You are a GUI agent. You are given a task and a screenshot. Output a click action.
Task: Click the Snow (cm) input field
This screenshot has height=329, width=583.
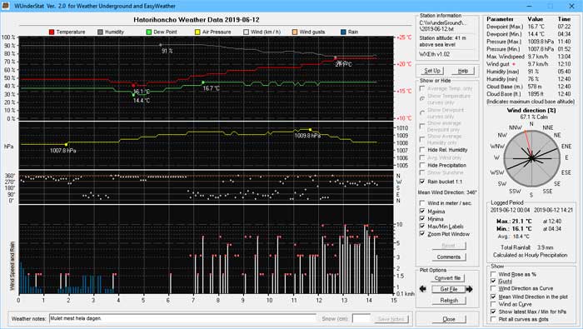pyautogui.click(x=361, y=319)
